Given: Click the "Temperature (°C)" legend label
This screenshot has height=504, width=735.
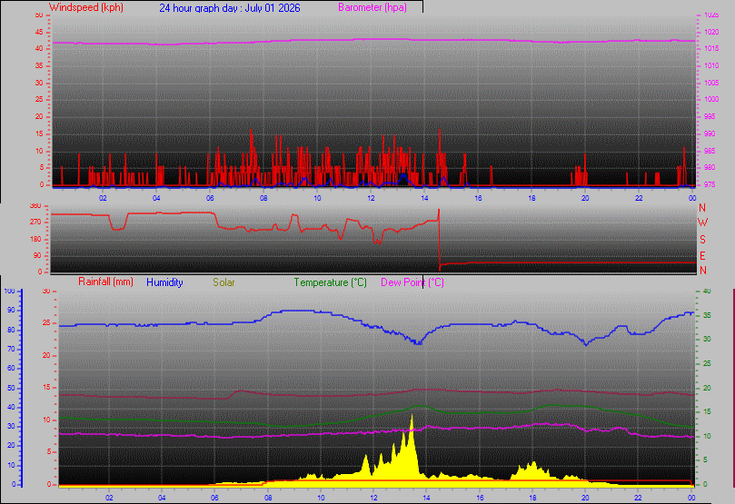Looking at the screenshot, I should [x=330, y=282].
